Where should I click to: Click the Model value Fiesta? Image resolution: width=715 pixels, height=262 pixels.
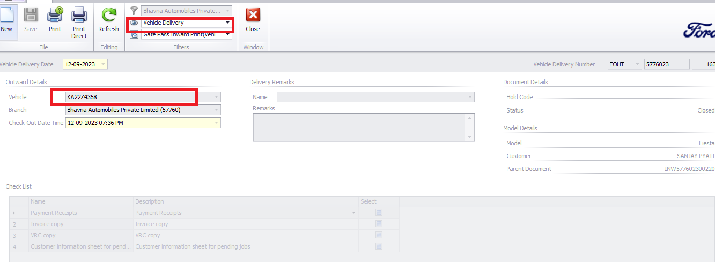(707, 143)
